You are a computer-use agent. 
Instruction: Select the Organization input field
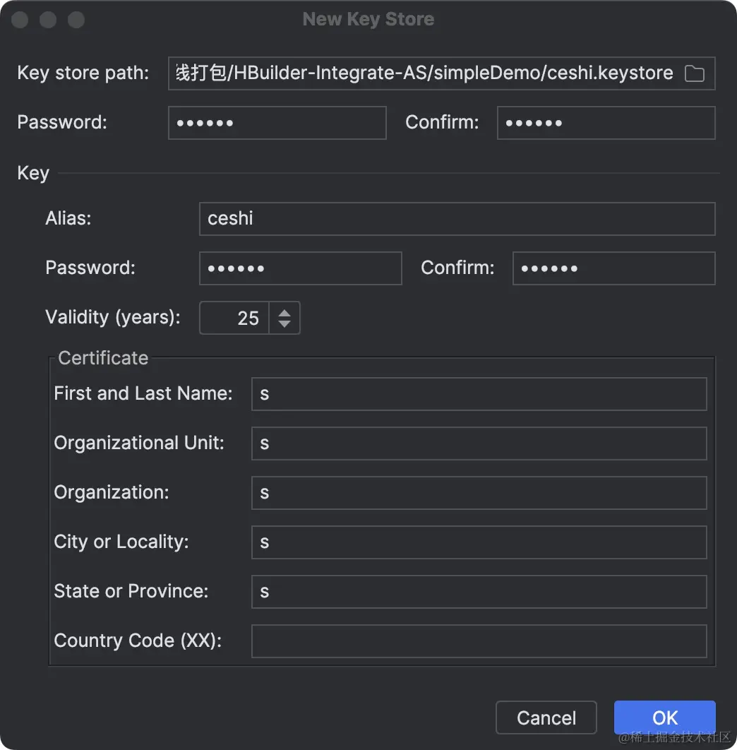coord(479,493)
